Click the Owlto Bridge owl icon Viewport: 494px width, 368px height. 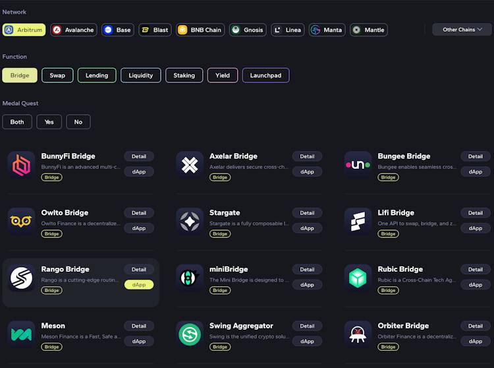point(21,222)
